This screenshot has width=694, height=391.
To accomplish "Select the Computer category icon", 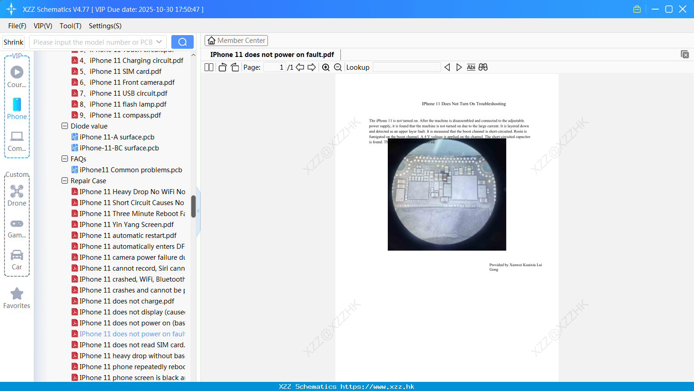I will click(x=17, y=141).
